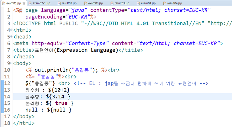
Task: Click the true keyword on line 15
Action: 61,103
